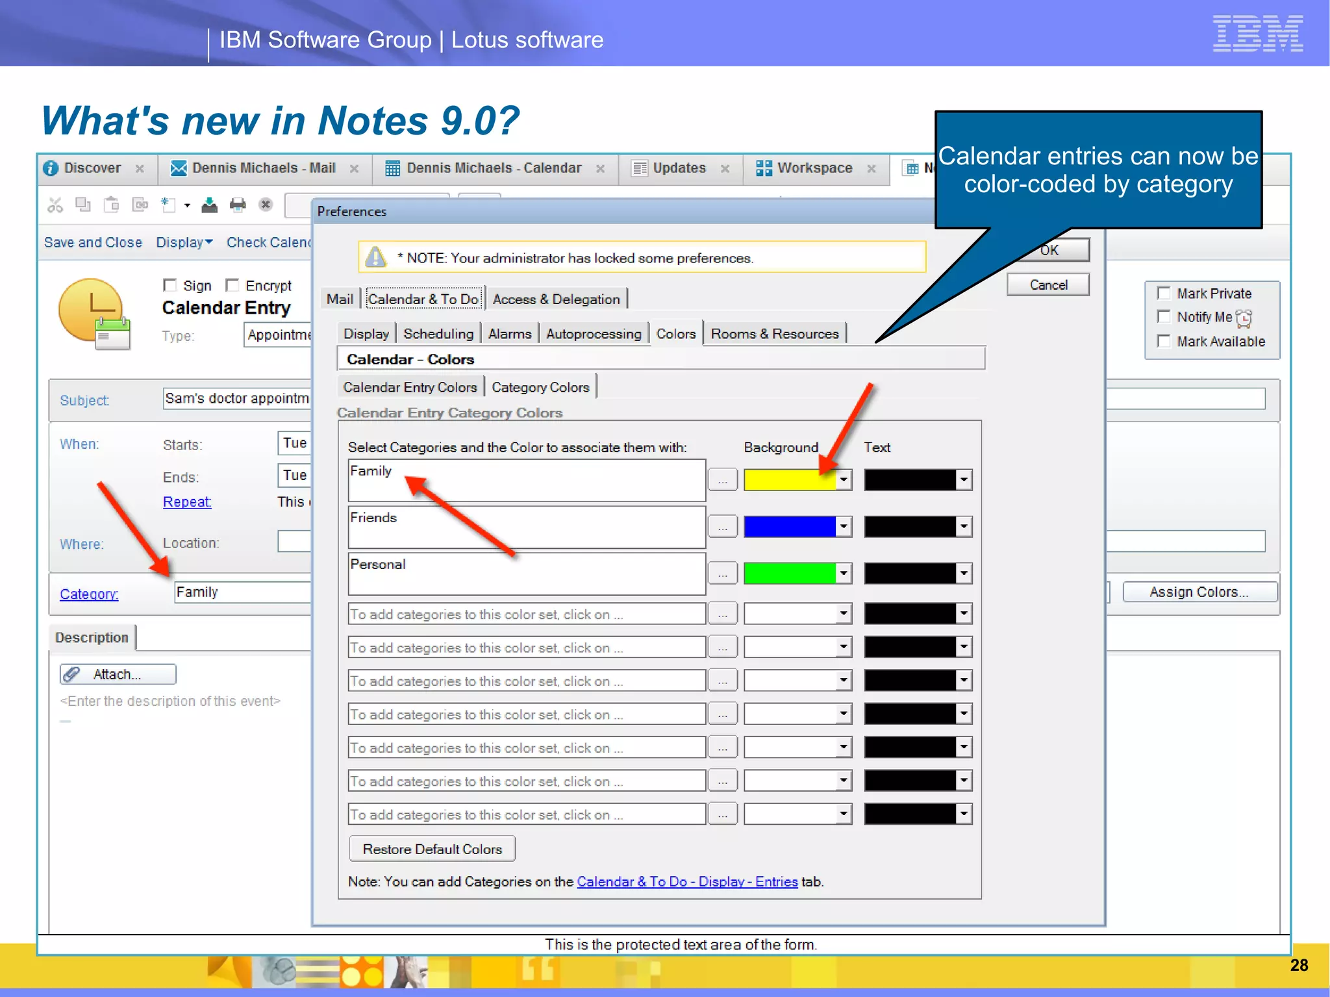Select Category Colors sub-tab
Viewport: 1330px width, 997px height.
pyautogui.click(x=540, y=387)
